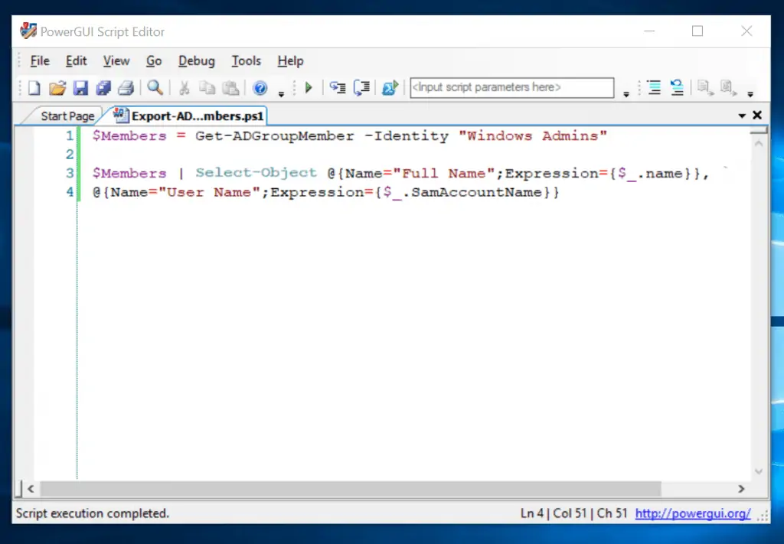Click the Select-Object cmdlet text
784x544 pixels.
point(256,173)
